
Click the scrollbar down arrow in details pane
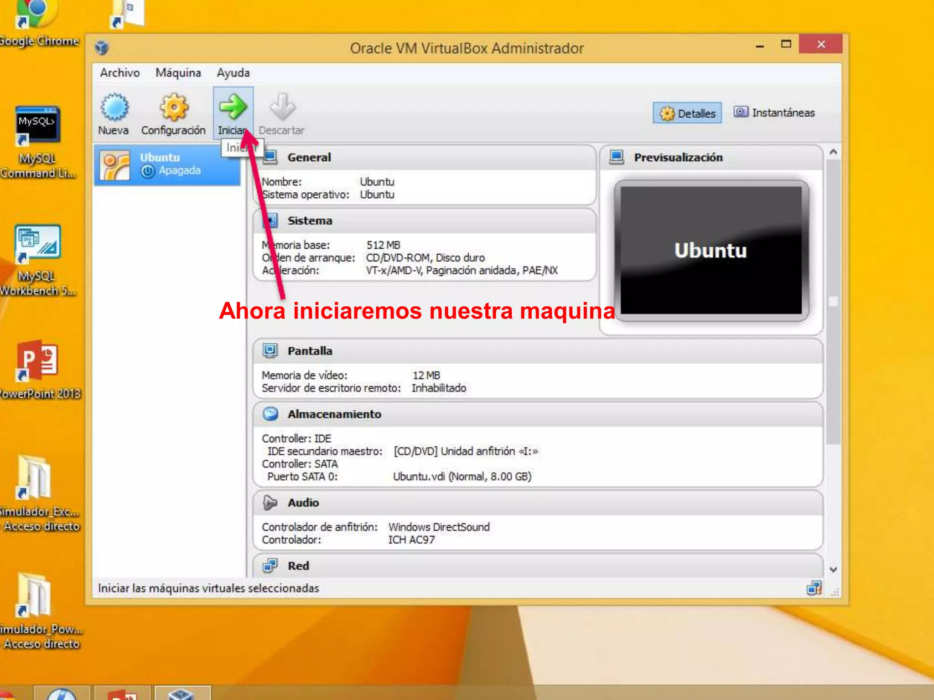[x=833, y=569]
